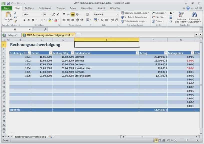Click the center text horizontally icon
This screenshot has width=204, height=144.
click(x=68, y=20)
